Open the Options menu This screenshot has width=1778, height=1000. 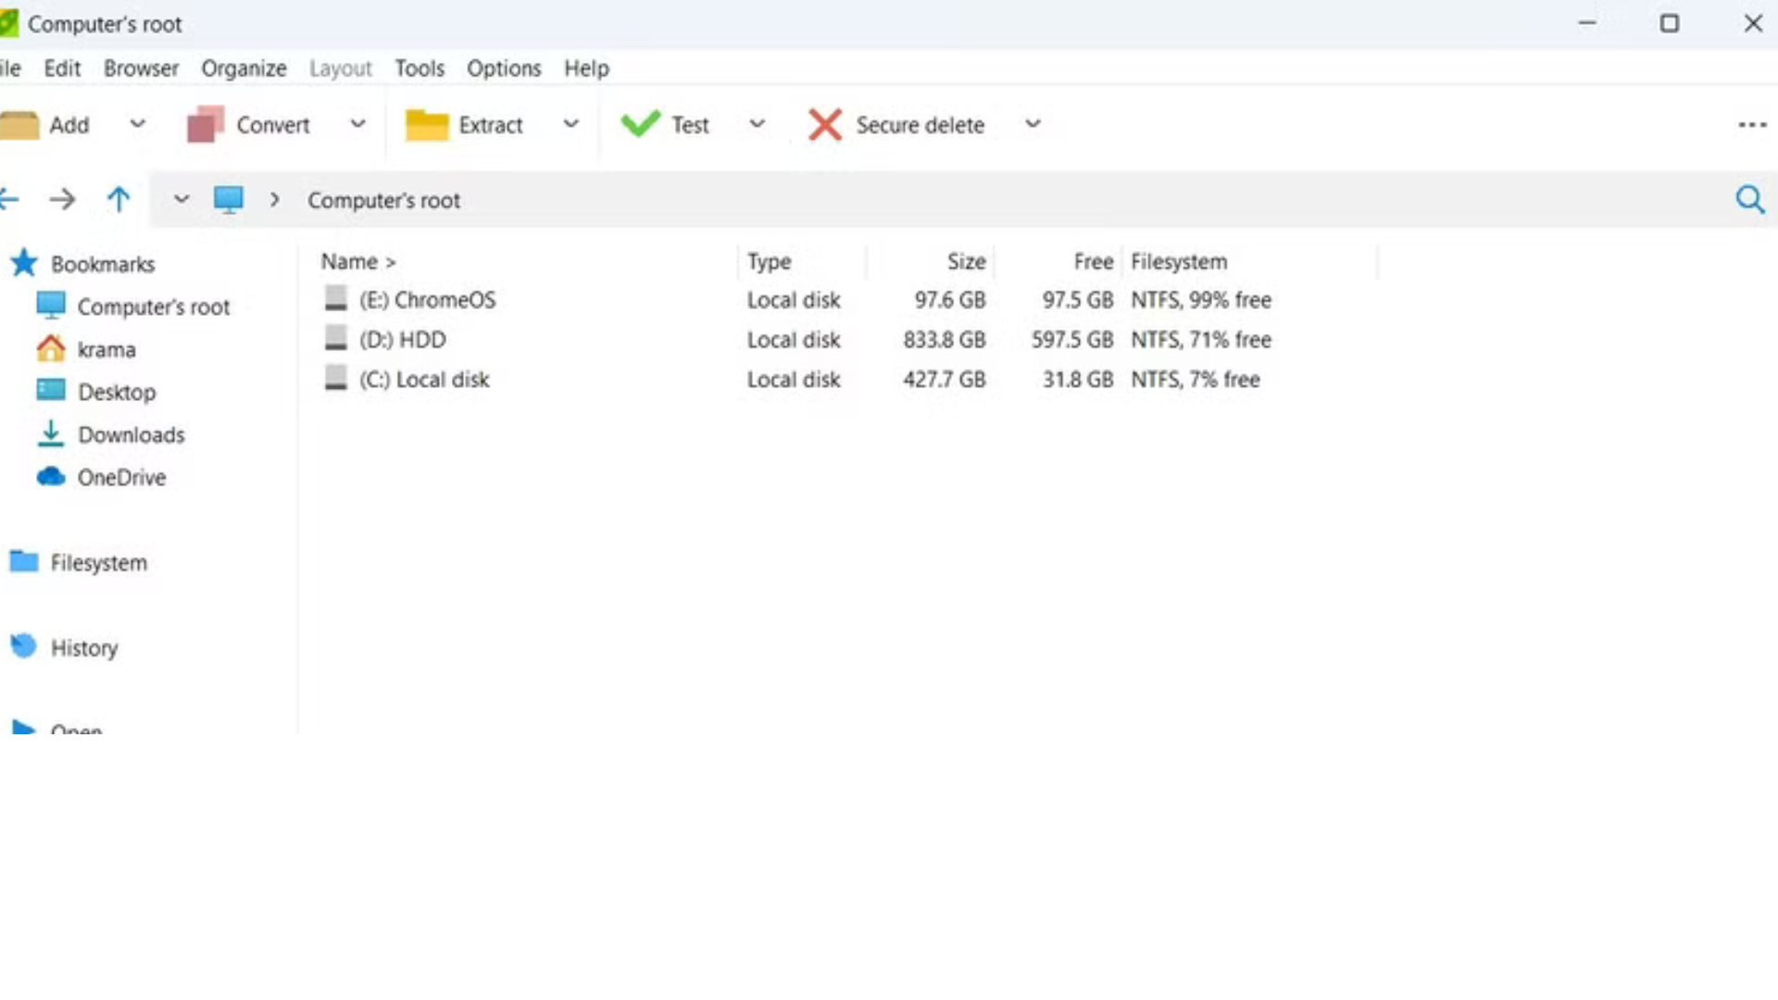pyautogui.click(x=504, y=68)
